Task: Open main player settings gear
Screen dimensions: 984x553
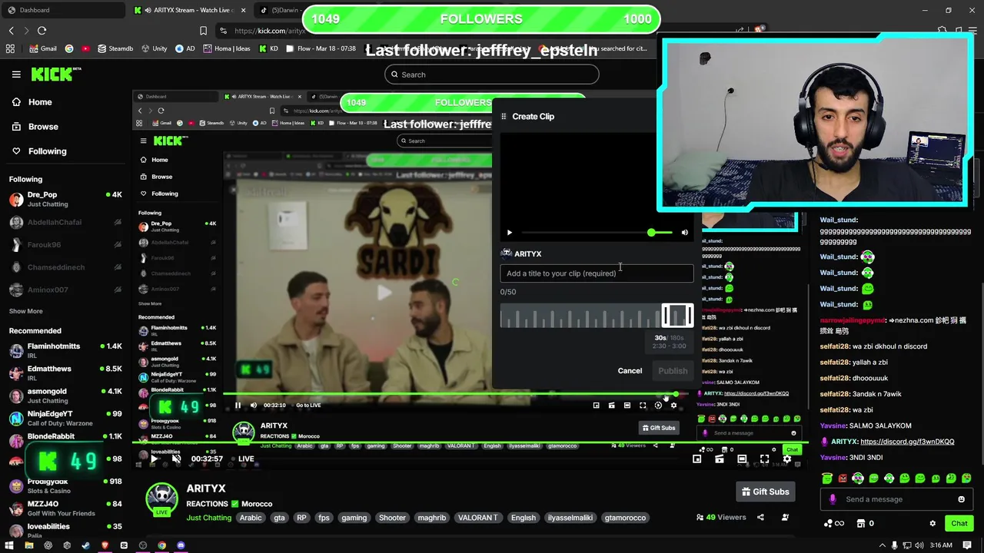Action: pyautogui.click(x=786, y=459)
